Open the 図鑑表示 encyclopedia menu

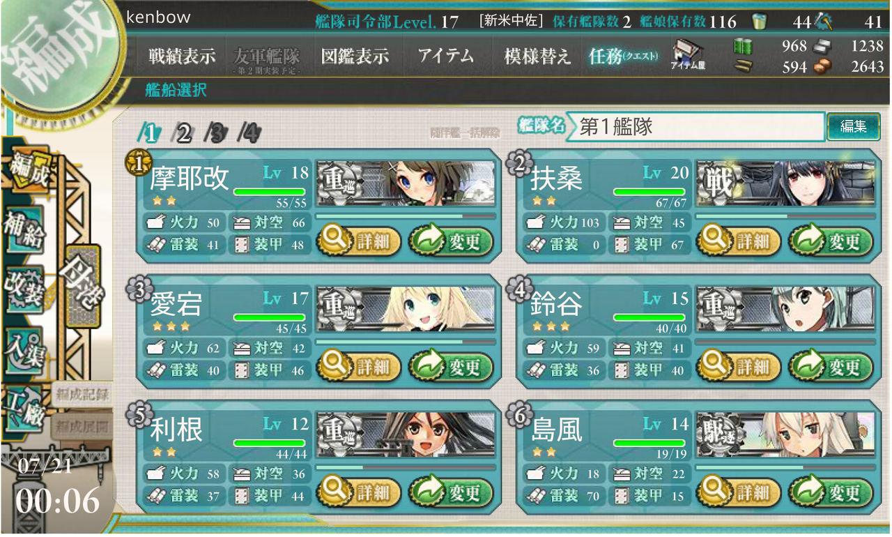[355, 56]
